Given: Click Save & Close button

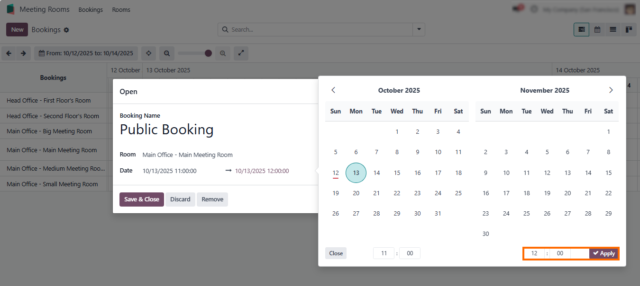Looking at the screenshot, I should tap(141, 199).
